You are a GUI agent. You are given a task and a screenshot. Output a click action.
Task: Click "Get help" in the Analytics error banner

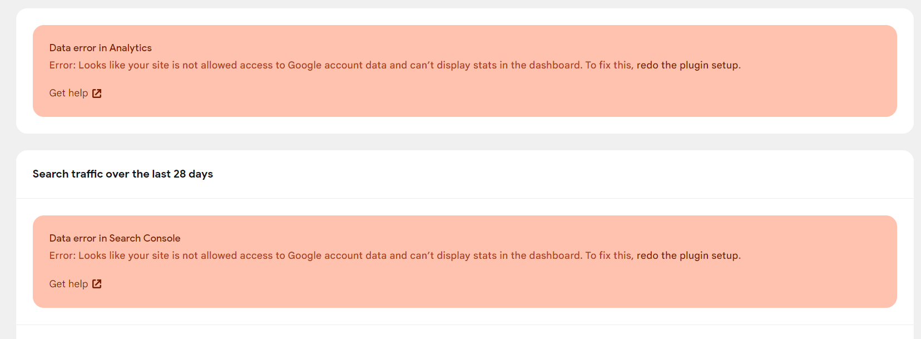click(x=68, y=93)
